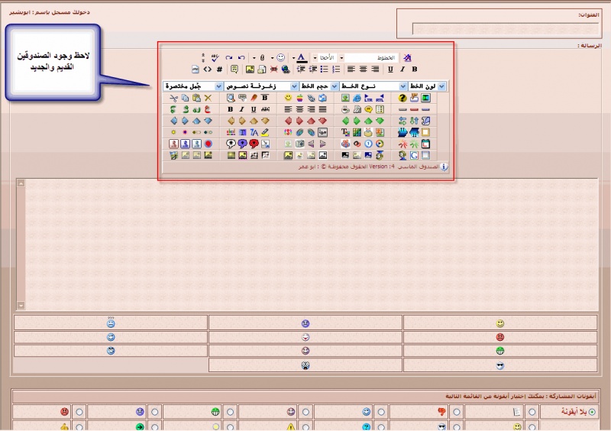Select the radio button beside red angry face icon
The width and height of the screenshot is (611, 431).
click(x=79, y=412)
